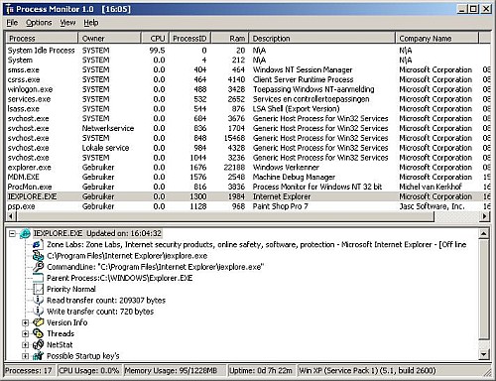Click the Processes: 17 status entry
The width and height of the screenshot is (496, 381).
29,371
